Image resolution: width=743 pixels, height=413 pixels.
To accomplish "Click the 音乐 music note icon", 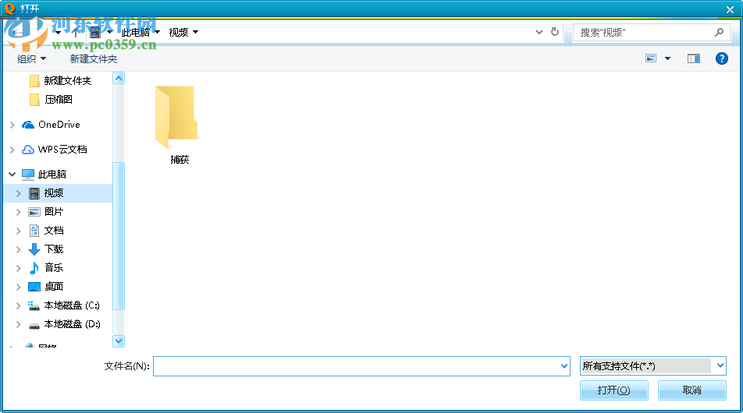I will [34, 268].
